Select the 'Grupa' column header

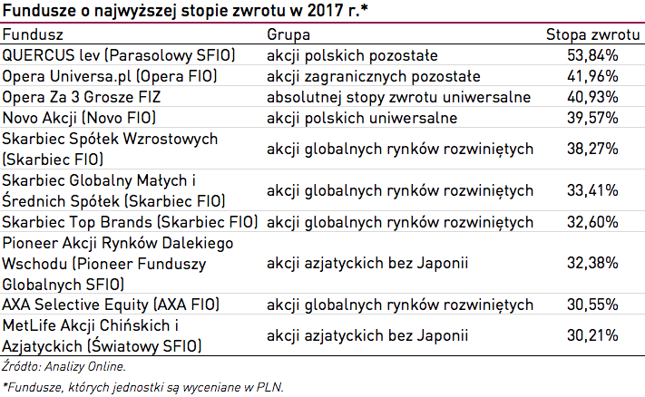click(x=288, y=34)
